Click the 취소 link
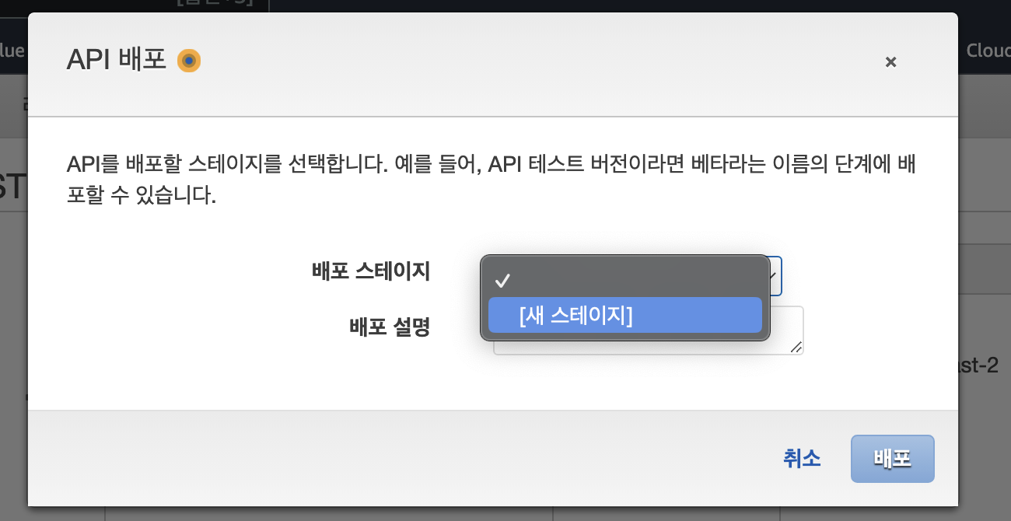This screenshot has width=1011, height=521. (802, 459)
